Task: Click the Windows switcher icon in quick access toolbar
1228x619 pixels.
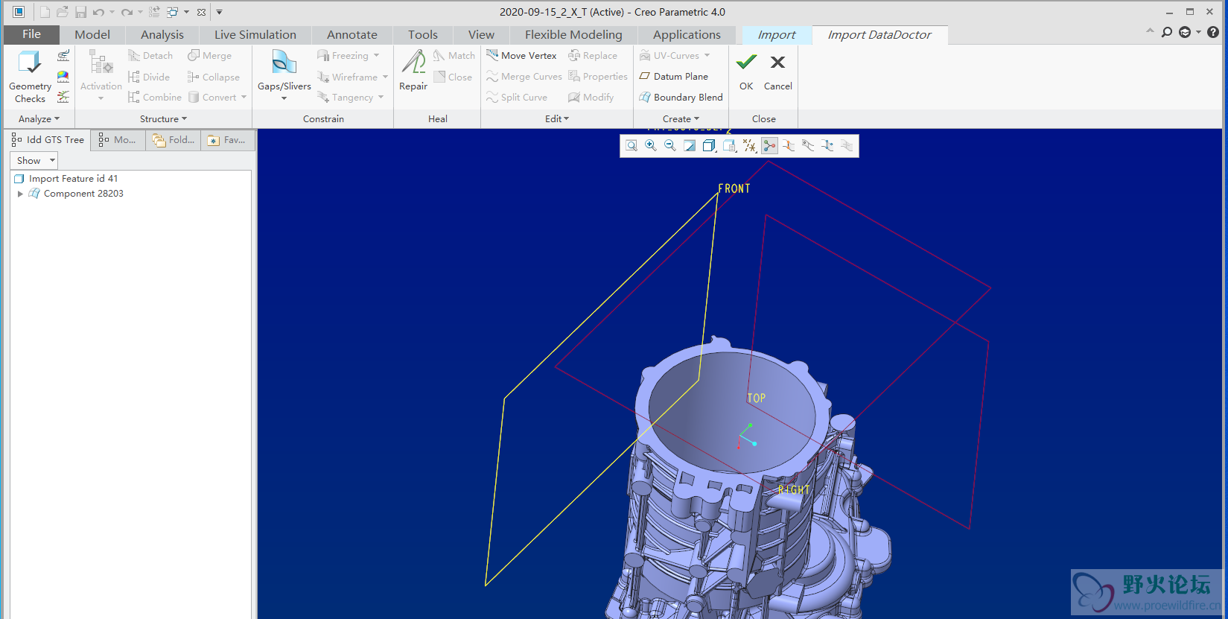Action: (172, 12)
